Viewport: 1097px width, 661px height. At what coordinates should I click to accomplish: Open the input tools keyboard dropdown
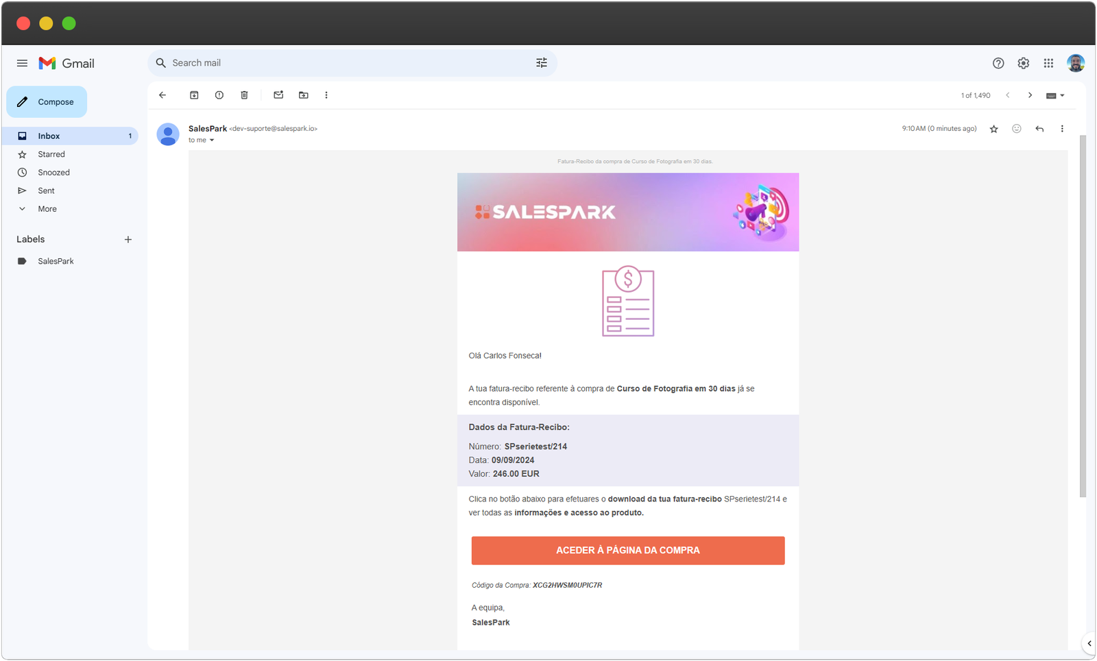1055,96
